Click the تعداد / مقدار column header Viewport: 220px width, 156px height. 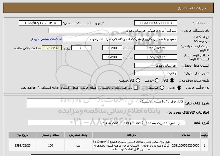coord(51,135)
